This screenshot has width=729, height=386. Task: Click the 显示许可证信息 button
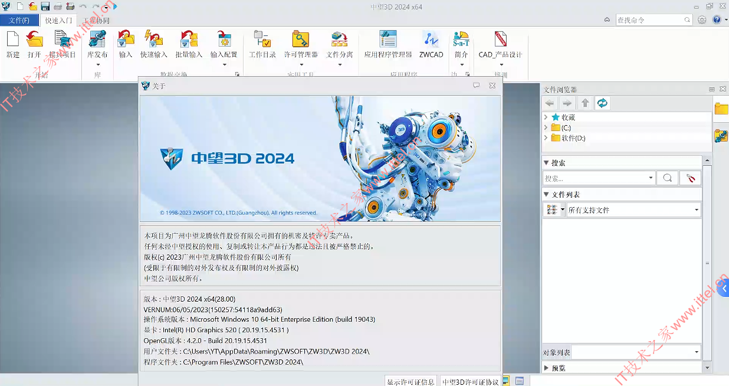[411, 381]
